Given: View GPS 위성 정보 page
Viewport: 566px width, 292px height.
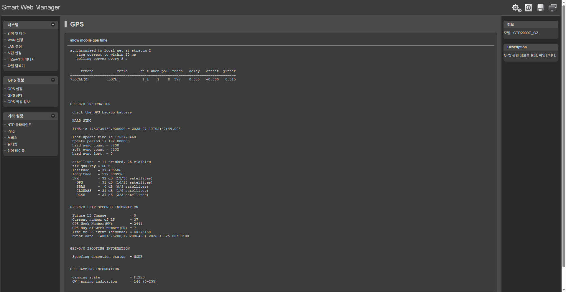Looking at the screenshot, I should point(19,102).
